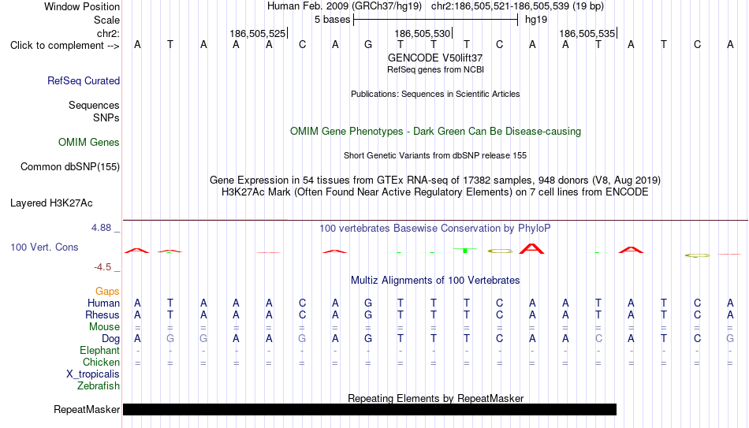This screenshot has width=749, height=428.
Task: Select the Sequences track label
Action: point(94,105)
